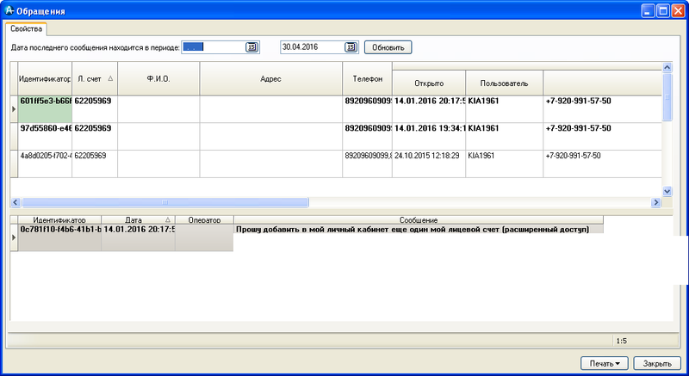This screenshot has width=689, height=376.
Task: Select the row with identifier 97d55860
Action: [x=45, y=128]
